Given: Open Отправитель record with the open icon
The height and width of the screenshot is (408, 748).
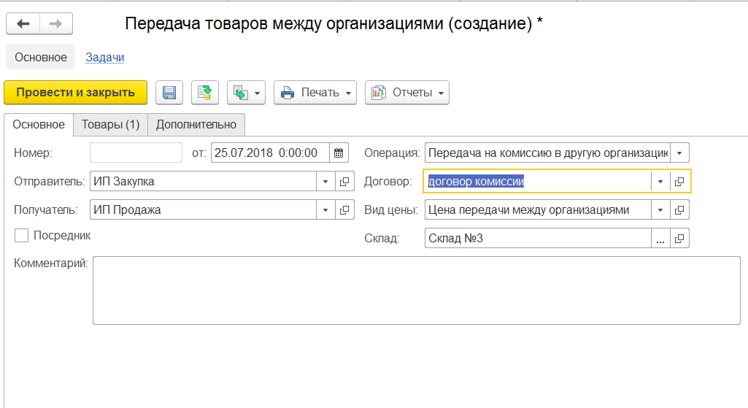Looking at the screenshot, I should (344, 182).
